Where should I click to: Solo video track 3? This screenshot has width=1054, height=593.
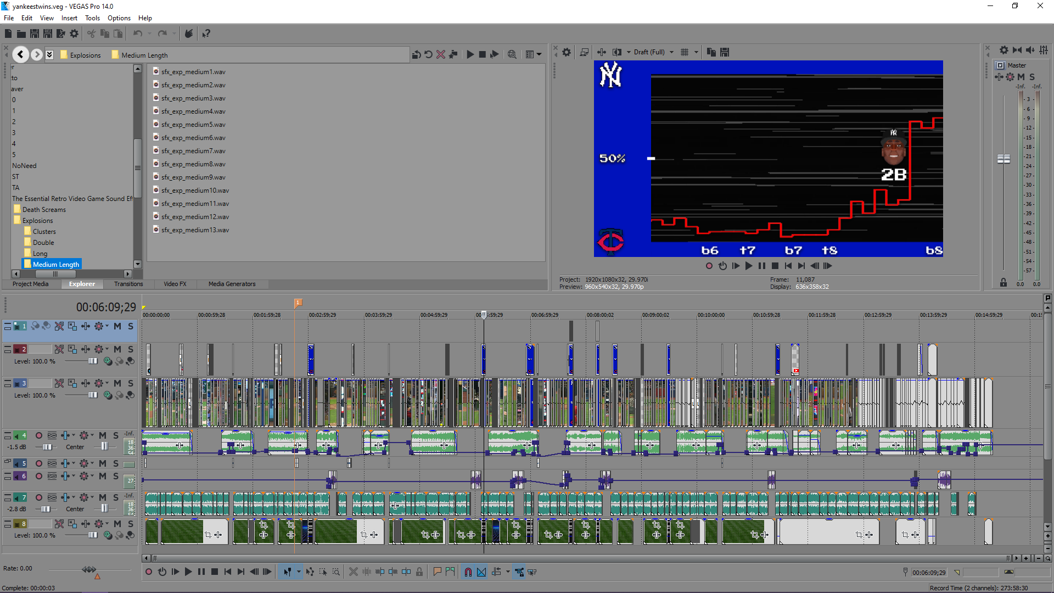(x=131, y=383)
